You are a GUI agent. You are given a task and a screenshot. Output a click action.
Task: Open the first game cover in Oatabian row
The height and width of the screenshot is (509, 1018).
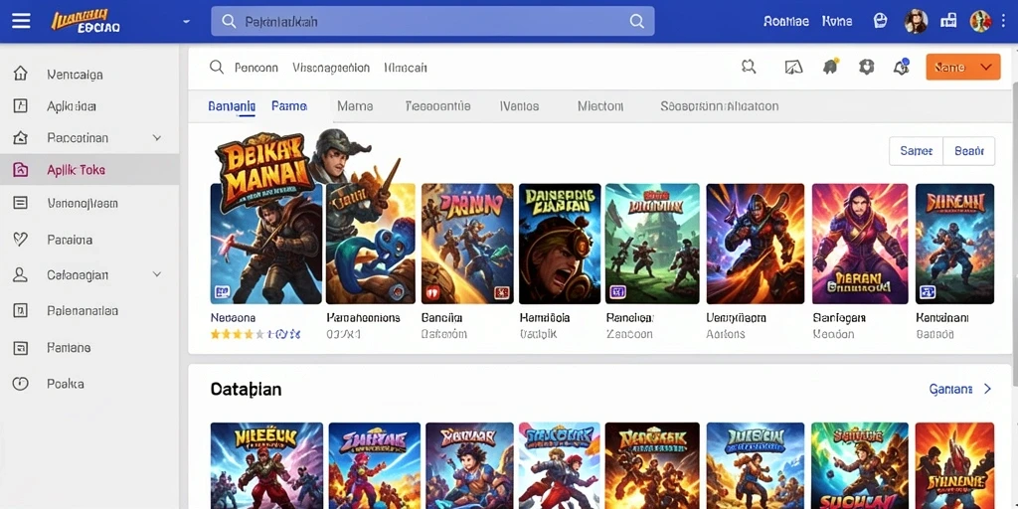pyautogui.click(x=266, y=465)
